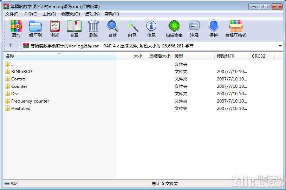Select the Frequency_counter folder name

(x=30, y=101)
